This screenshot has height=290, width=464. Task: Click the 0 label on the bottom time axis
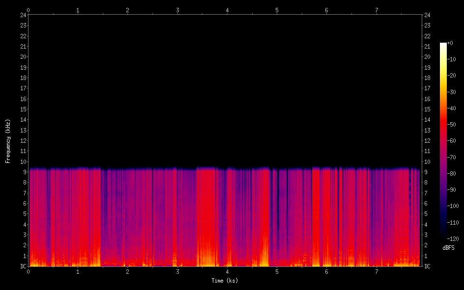click(28, 271)
